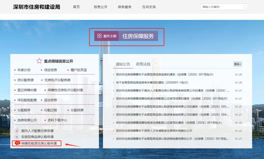The image size is (264, 159).
Task: Open the 保障性租赁住房认租申请 link
Action: click(x=39, y=143)
